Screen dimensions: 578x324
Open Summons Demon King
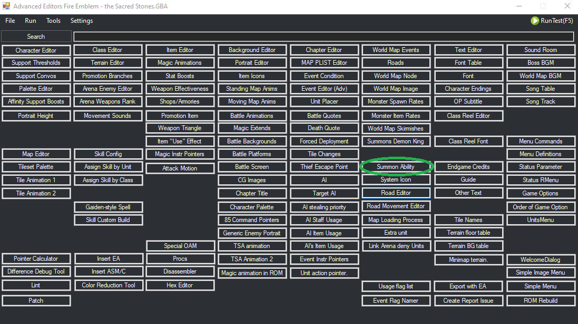click(395, 141)
